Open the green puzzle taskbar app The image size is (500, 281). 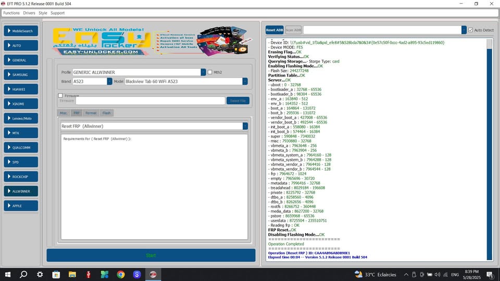coord(105,274)
